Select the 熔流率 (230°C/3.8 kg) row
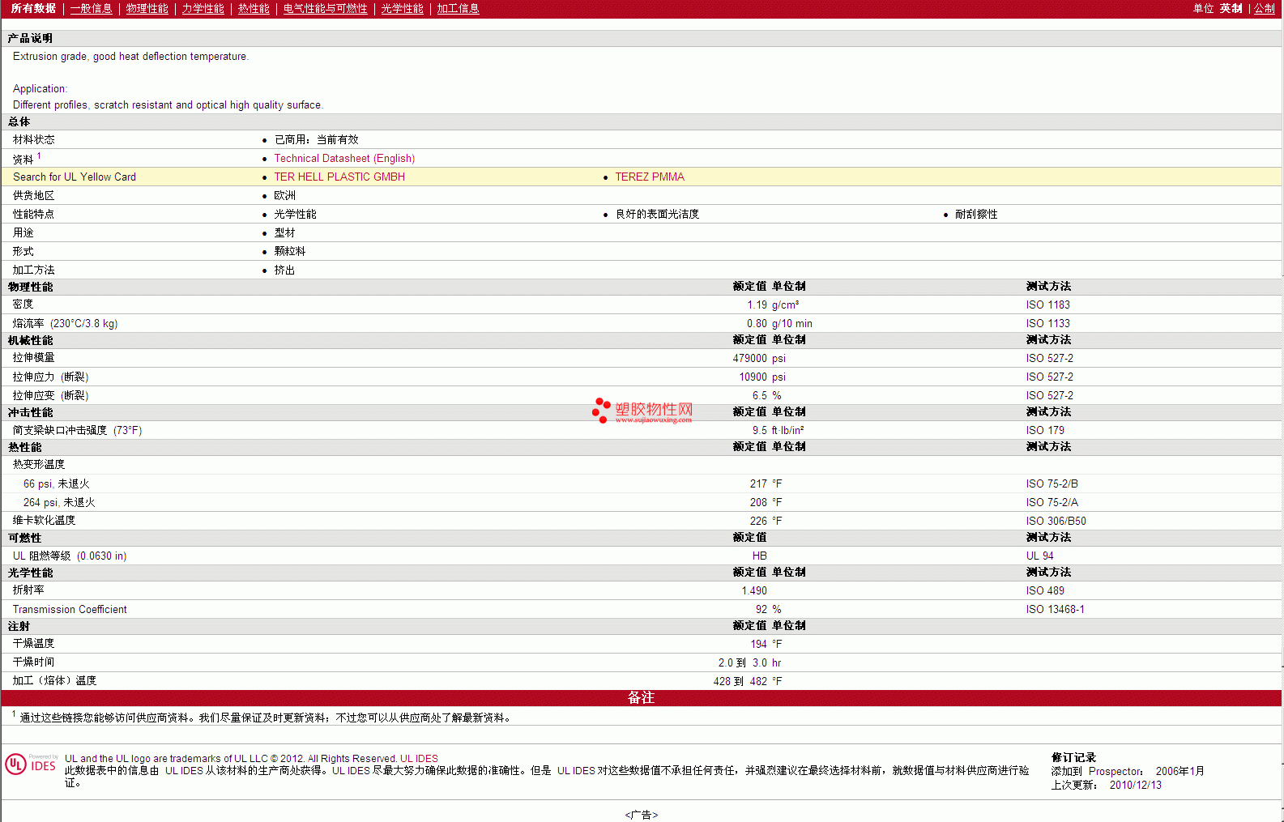Screen dimensions: 1284x822 (641, 323)
